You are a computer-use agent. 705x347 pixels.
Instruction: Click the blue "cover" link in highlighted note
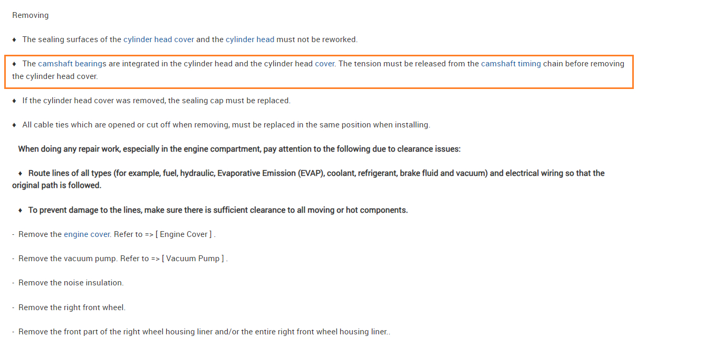[324, 64]
